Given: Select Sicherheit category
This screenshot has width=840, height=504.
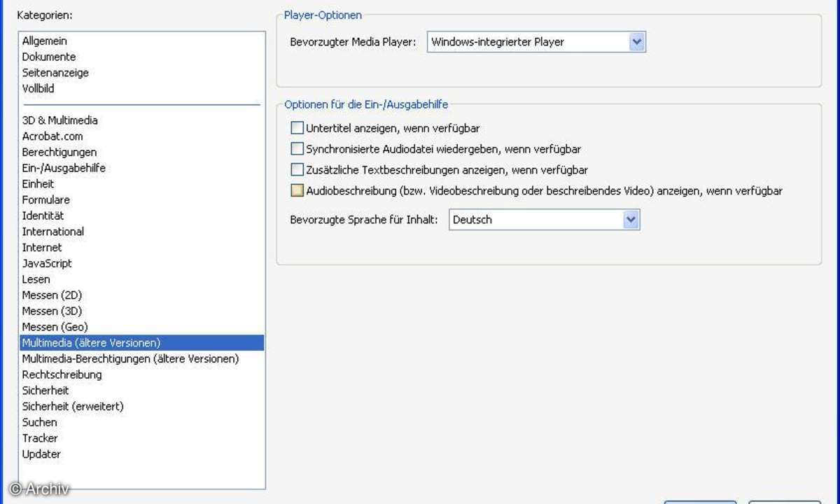Looking at the screenshot, I should (45, 391).
